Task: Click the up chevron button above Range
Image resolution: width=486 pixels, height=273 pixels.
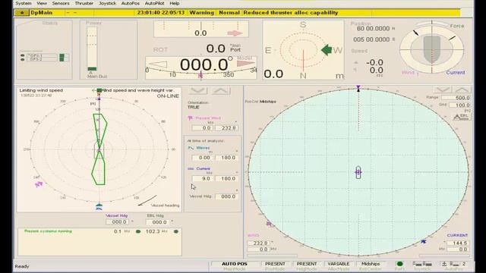Action: (462, 90)
